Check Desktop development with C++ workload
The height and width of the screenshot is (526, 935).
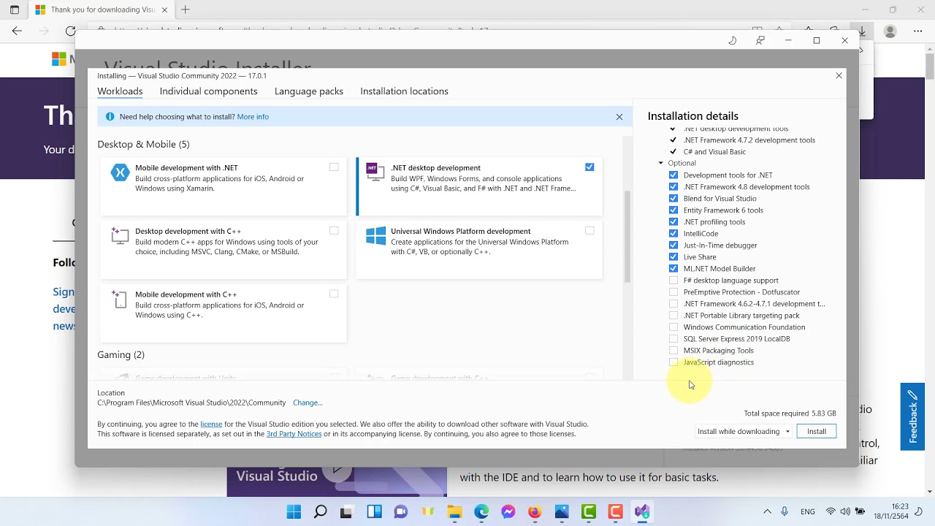click(334, 231)
